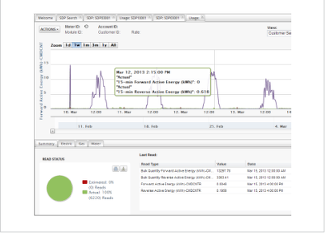Set chart zoom to All
The image size is (331, 247).
(x=113, y=45)
